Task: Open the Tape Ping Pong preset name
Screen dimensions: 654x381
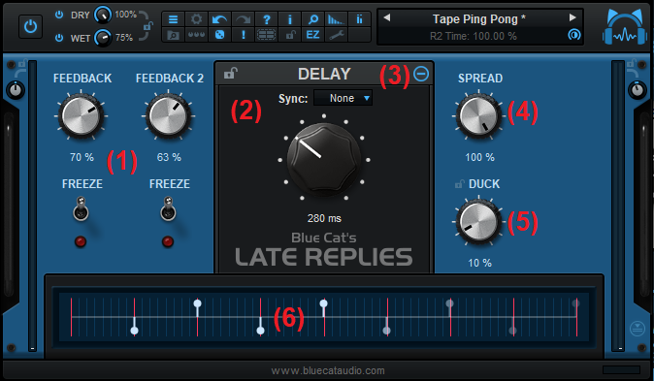Action: [x=478, y=19]
